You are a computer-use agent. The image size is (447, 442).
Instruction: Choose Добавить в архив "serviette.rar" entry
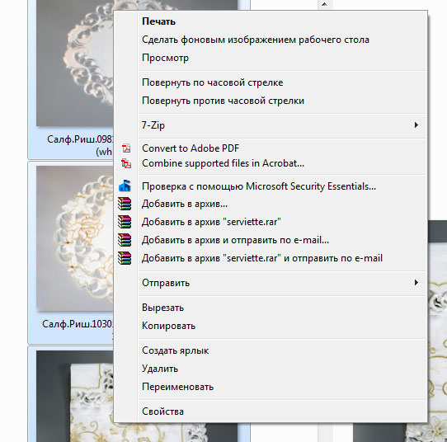[x=270, y=222]
